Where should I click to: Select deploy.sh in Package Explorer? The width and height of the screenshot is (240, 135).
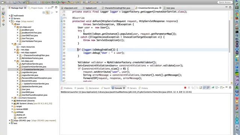click(21, 115)
